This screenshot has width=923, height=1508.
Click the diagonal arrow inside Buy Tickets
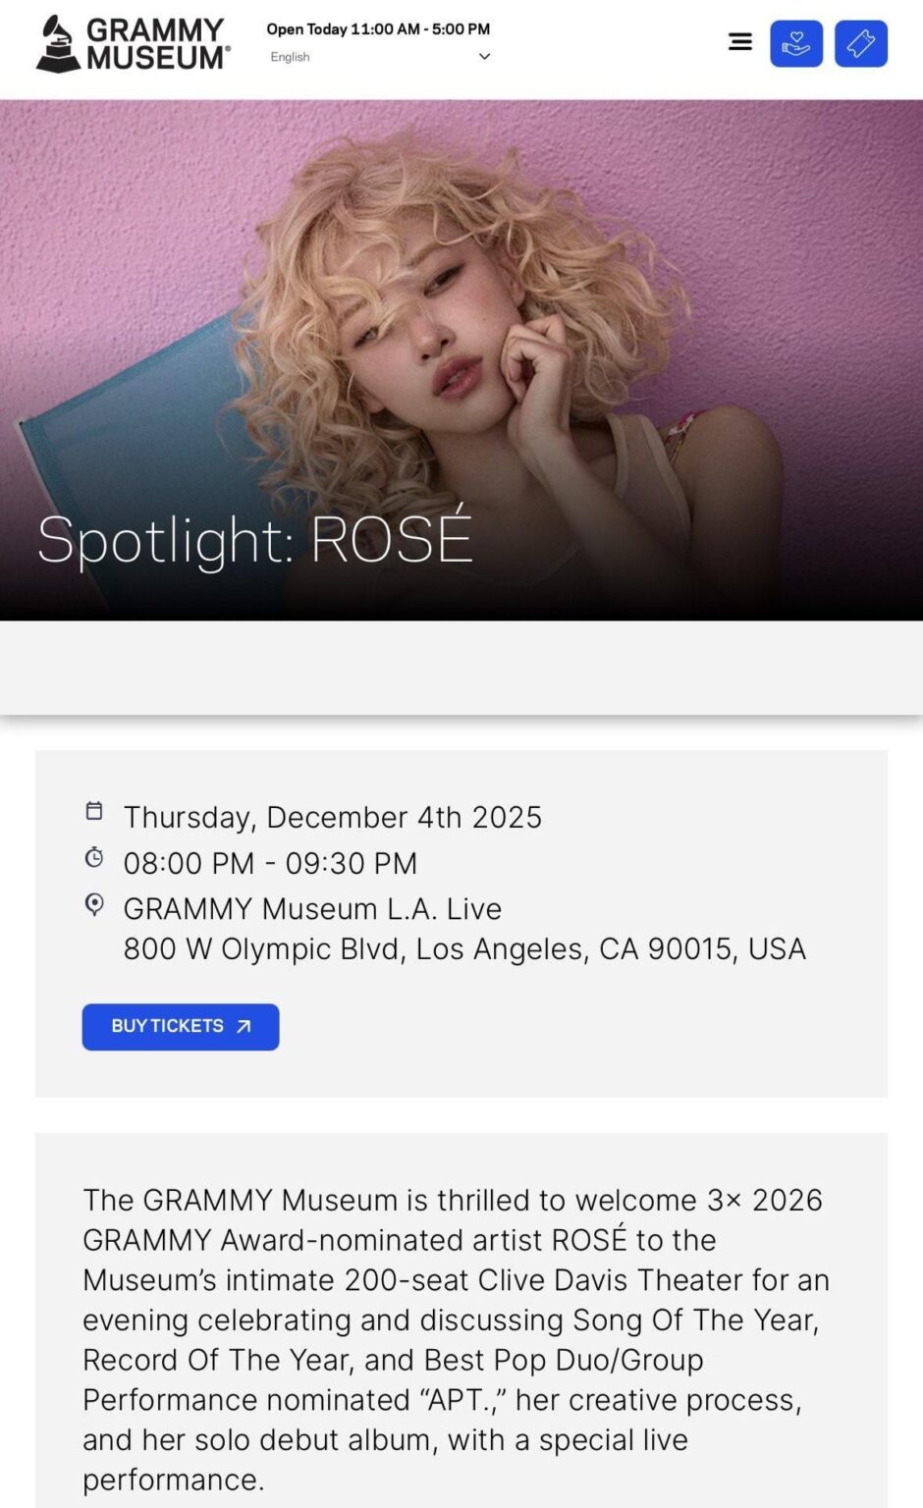[241, 1027]
